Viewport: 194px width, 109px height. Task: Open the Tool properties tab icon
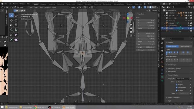click(x=162, y=43)
